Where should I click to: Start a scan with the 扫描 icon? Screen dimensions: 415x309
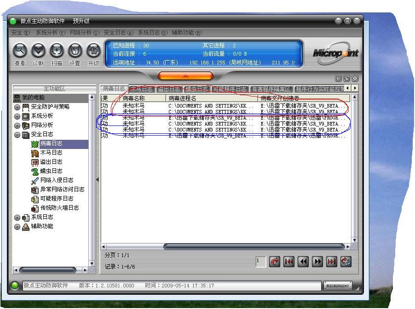[57, 50]
